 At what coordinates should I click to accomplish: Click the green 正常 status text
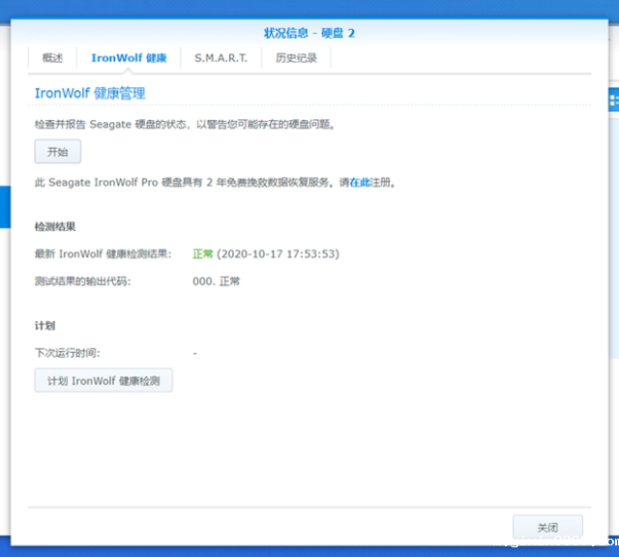pos(202,254)
